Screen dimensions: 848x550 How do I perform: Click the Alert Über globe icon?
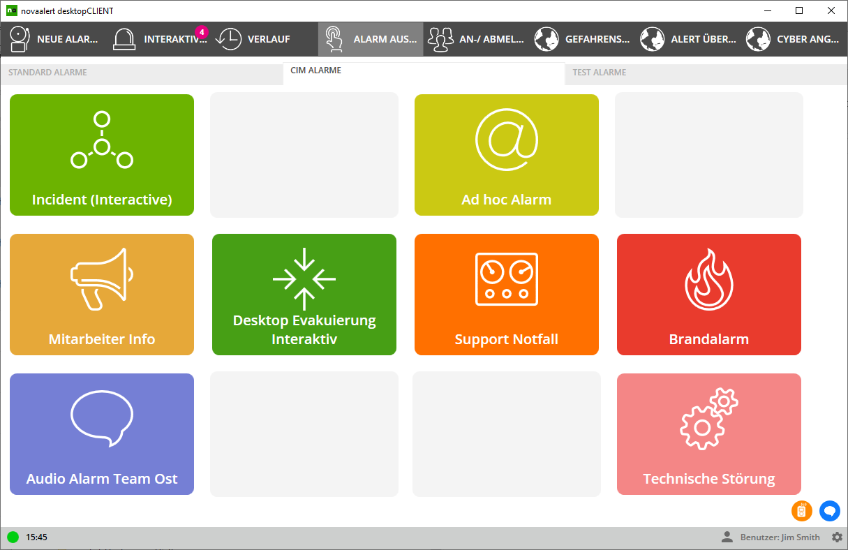(x=653, y=39)
